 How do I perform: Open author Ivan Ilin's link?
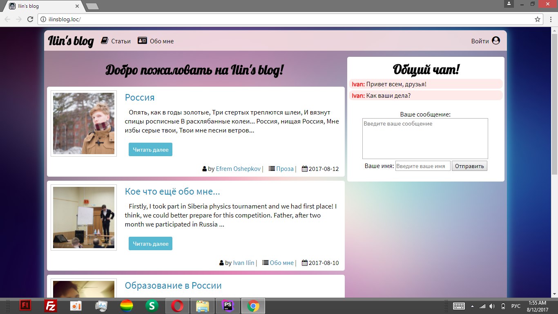click(x=243, y=262)
